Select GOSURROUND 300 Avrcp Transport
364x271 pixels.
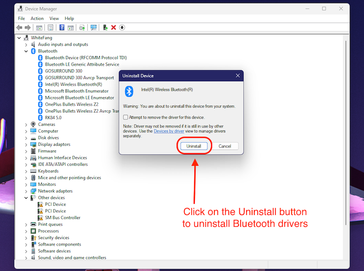click(x=79, y=77)
